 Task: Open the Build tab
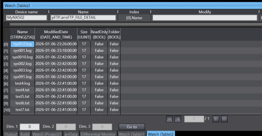(x=25, y=134)
